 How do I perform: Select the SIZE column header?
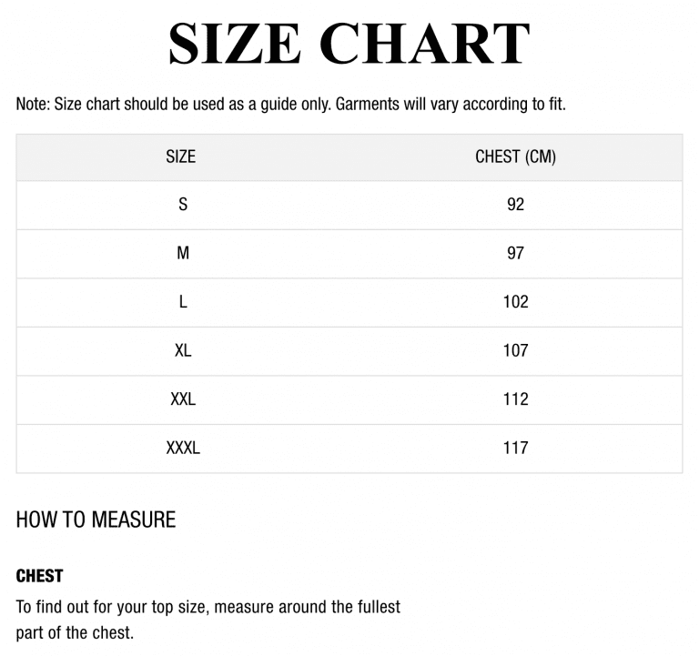tap(180, 156)
